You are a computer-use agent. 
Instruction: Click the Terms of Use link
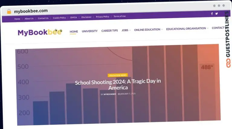point(120,16)
